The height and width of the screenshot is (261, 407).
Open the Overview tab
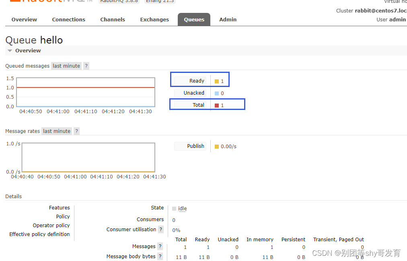24,19
